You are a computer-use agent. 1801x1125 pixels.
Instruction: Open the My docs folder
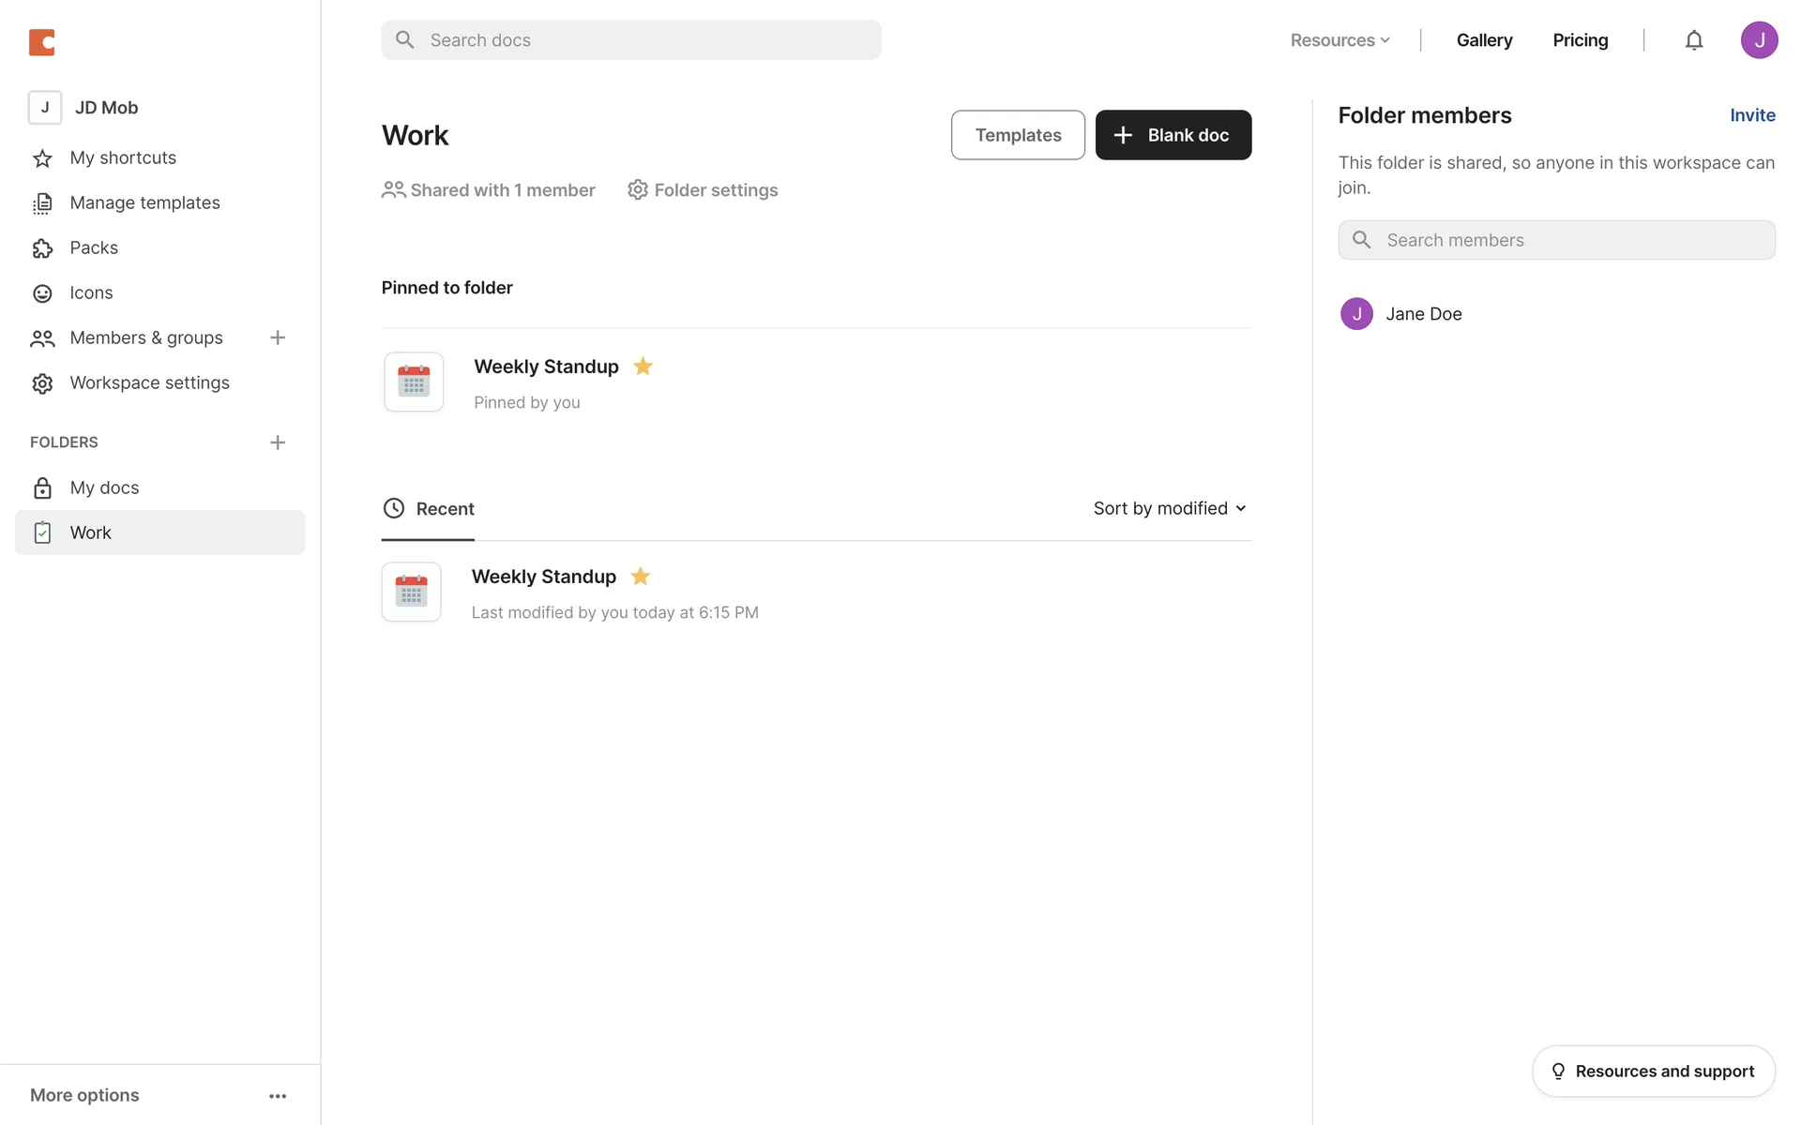click(104, 487)
